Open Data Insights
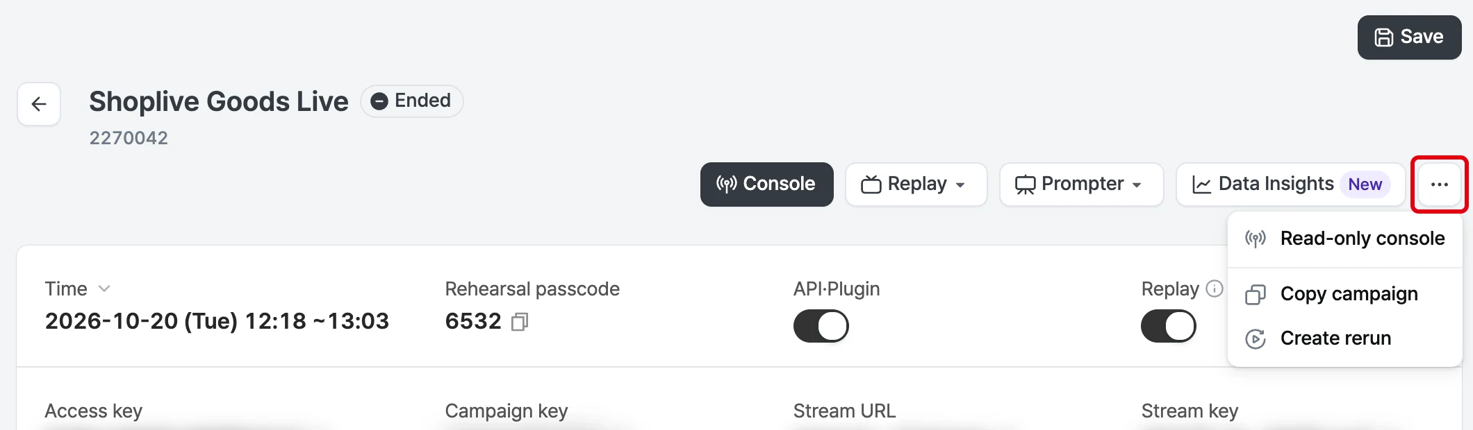Viewport: 1473px width, 430px height. pos(1291,184)
